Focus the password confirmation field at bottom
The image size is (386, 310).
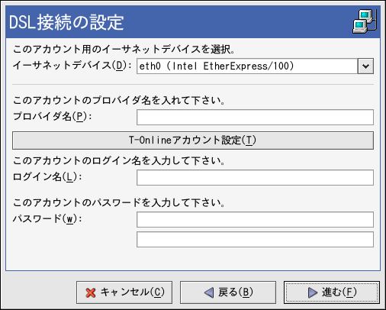click(x=255, y=239)
